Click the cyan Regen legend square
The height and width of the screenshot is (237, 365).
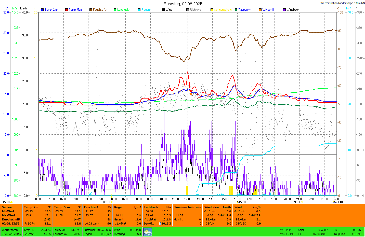tap(139, 10)
